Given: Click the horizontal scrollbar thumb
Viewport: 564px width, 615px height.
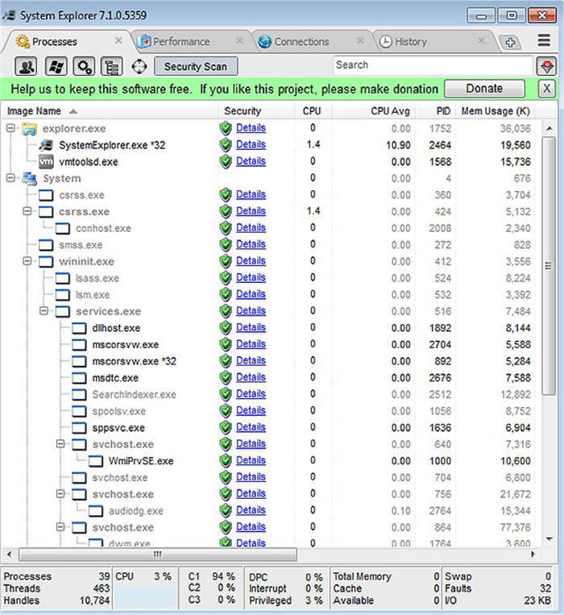Looking at the screenshot, I should [x=158, y=555].
